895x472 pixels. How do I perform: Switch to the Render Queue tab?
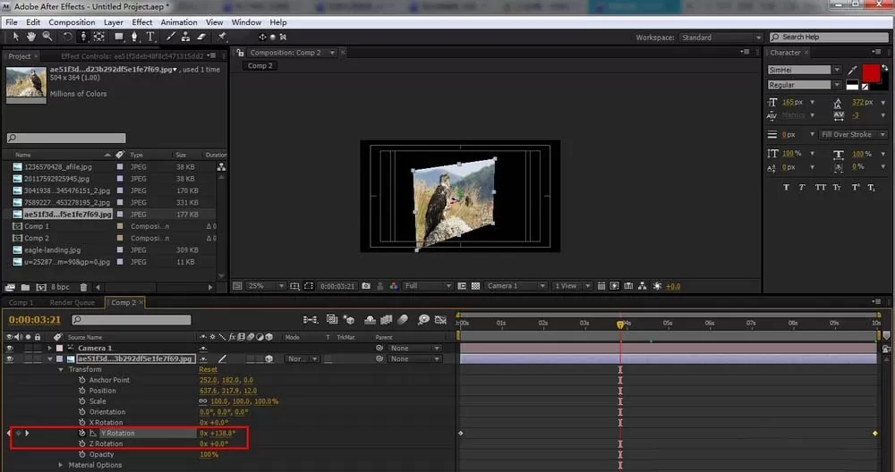click(72, 303)
